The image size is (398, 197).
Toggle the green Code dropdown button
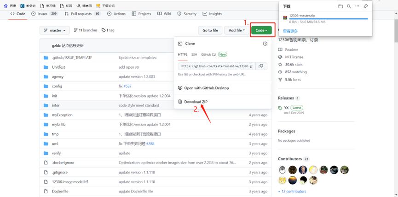(x=261, y=30)
